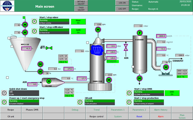Click the LOG OFF button
The height and width of the screenshot is (120, 193).
122,9
